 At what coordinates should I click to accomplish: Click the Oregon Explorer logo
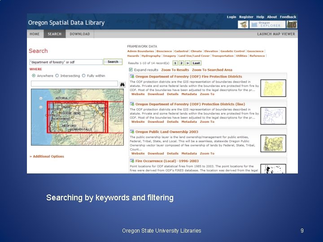coord(267,25)
